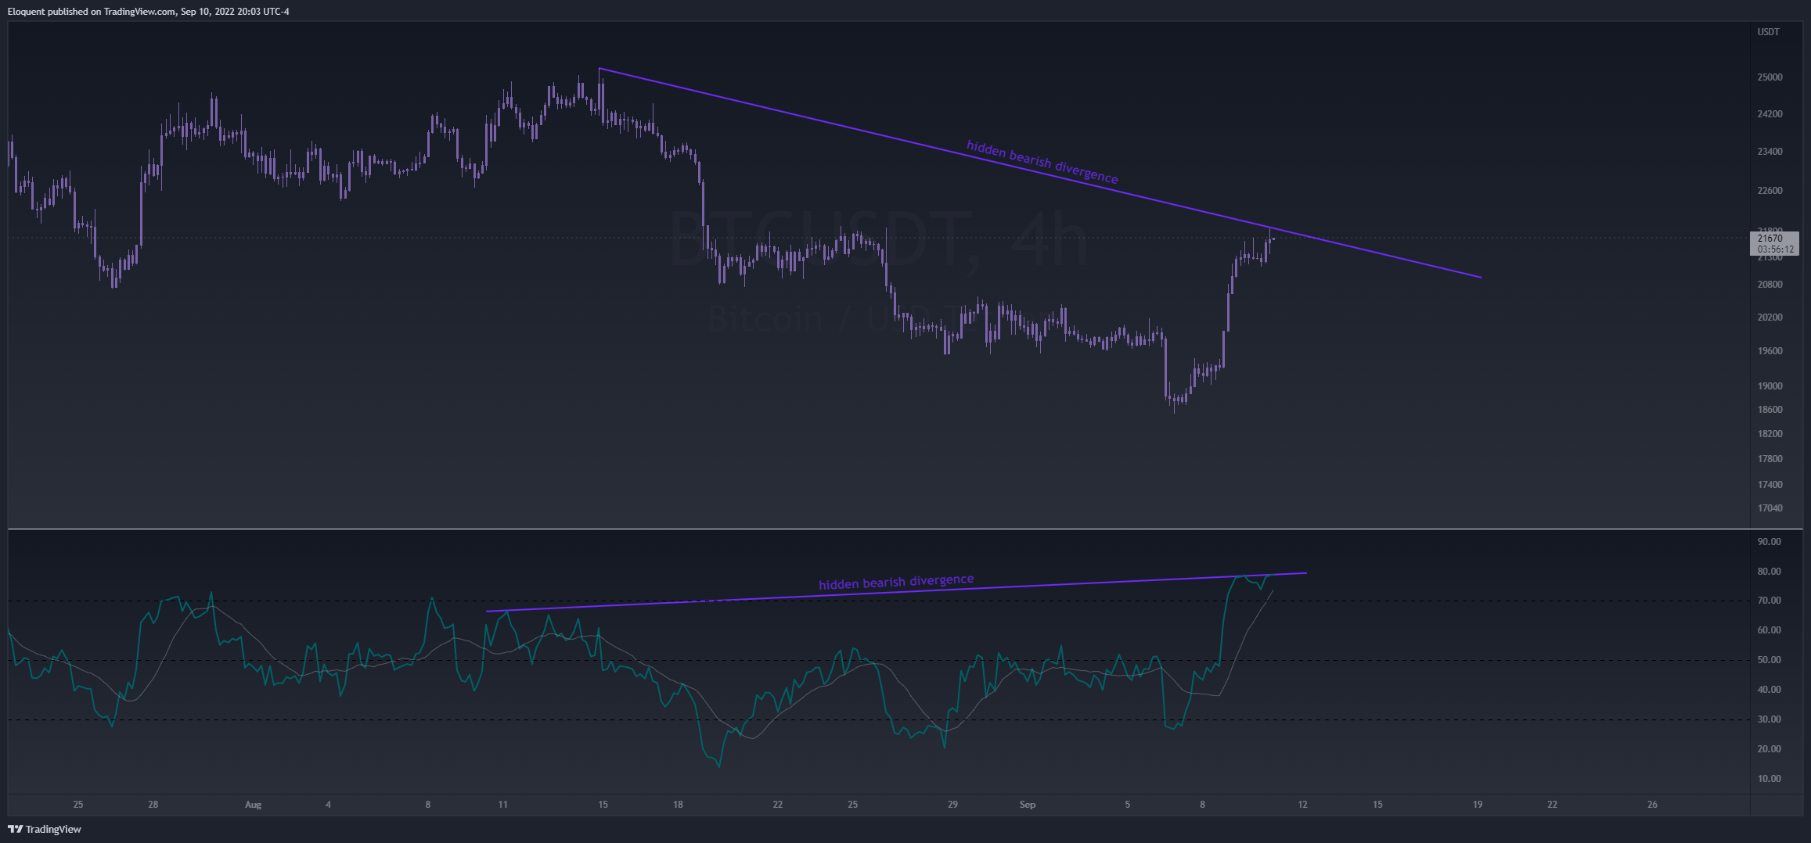Click the '28' date label on time axis

coord(153,805)
